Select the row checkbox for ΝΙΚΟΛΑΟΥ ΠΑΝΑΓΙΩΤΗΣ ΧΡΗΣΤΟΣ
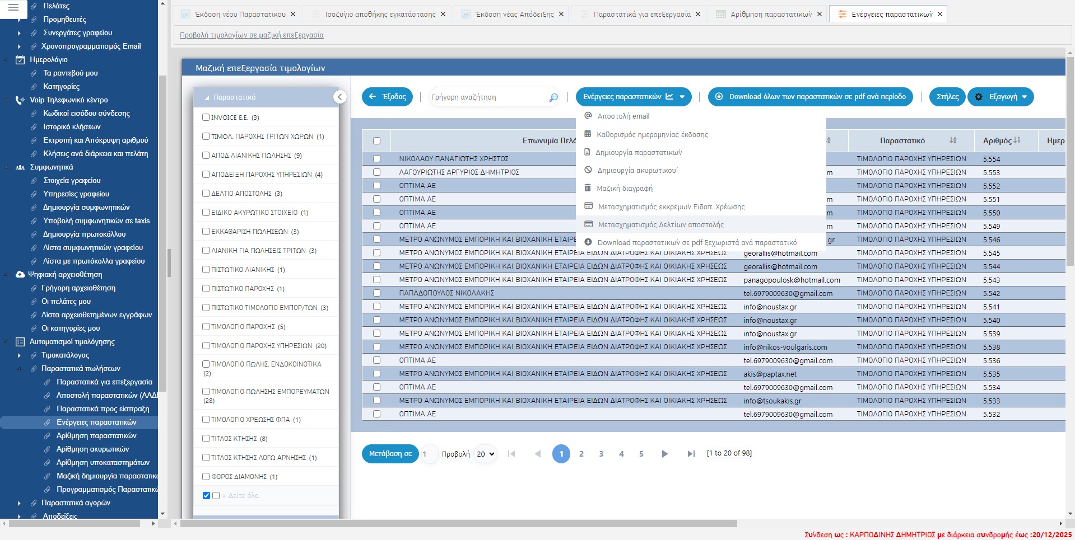The image size is (1075, 540). tap(376, 159)
